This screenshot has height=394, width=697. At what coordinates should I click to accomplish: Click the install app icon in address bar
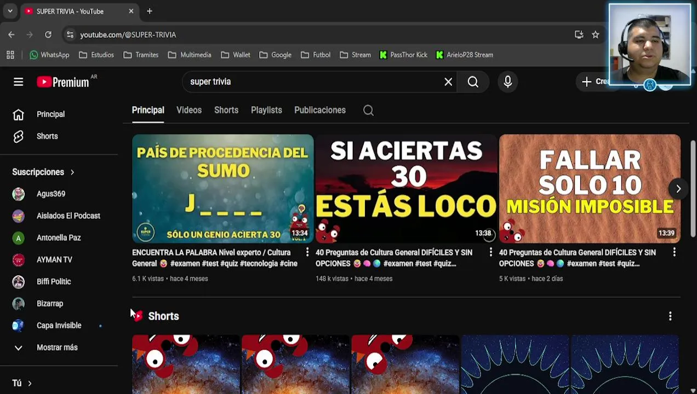[579, 34]
